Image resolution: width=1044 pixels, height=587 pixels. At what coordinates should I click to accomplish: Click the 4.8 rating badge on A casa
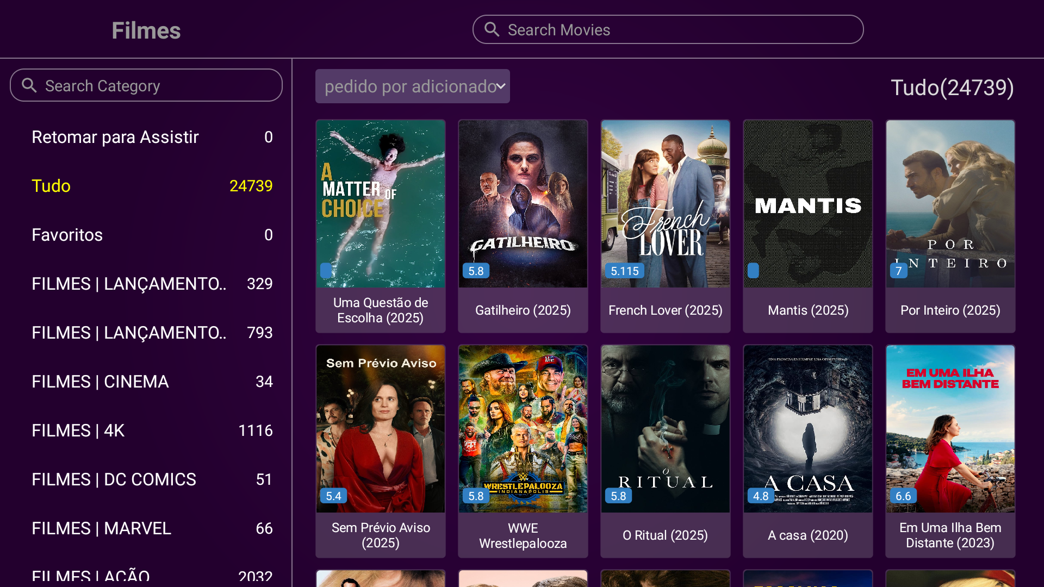(x=760, y=496)
